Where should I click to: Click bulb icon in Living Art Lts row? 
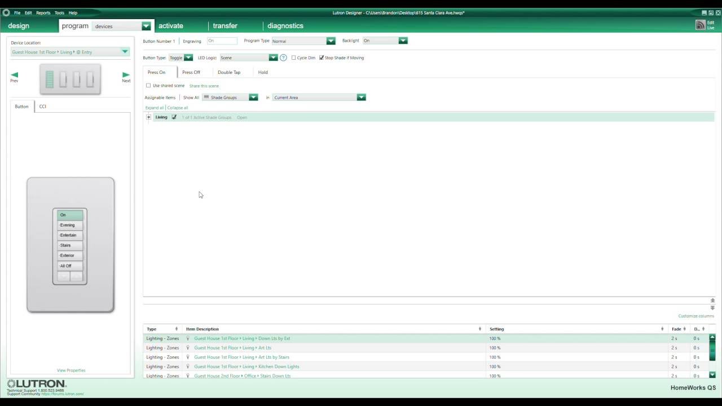coord(188,348)
